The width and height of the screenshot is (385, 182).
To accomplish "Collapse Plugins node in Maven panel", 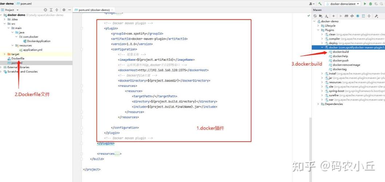I will [318, 30].
